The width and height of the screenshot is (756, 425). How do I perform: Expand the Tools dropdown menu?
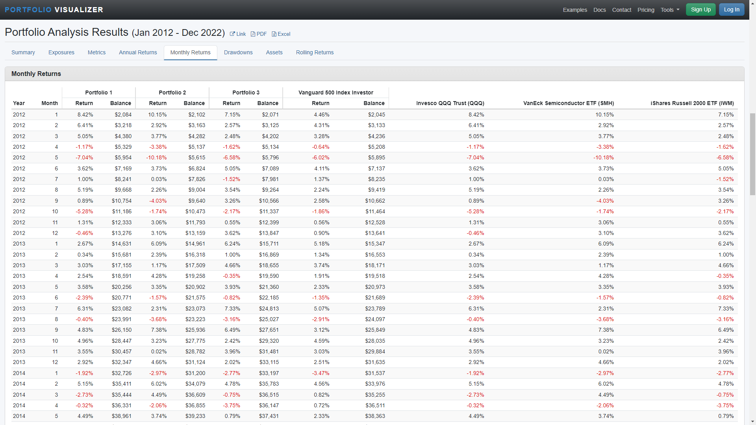(x=670, y=10)
